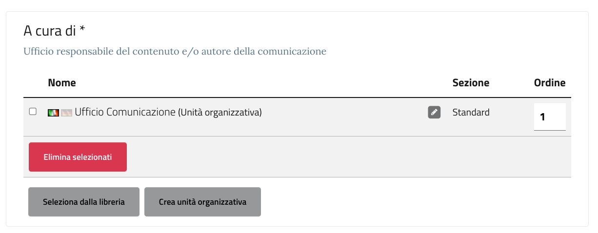The width and height of the screenshot is (598, 233).
Task: Click the Nome column header
Action: (62, 83)
